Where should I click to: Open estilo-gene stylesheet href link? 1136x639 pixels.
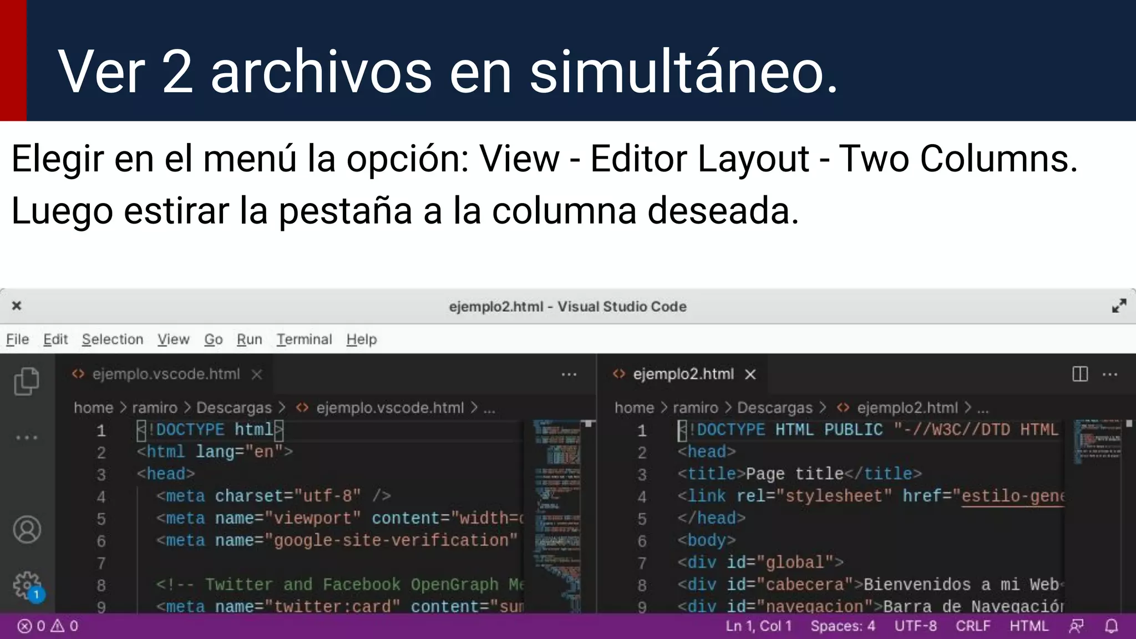coord(1012,496)
